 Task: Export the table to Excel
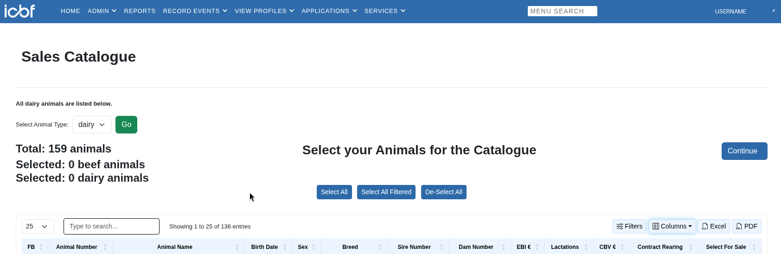[714, 226]
